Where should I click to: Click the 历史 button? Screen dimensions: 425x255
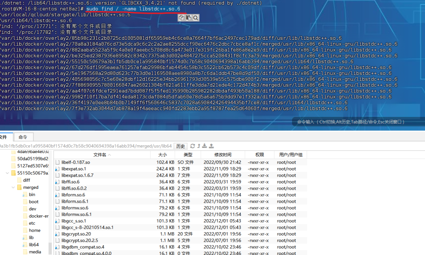pos(180,146)
